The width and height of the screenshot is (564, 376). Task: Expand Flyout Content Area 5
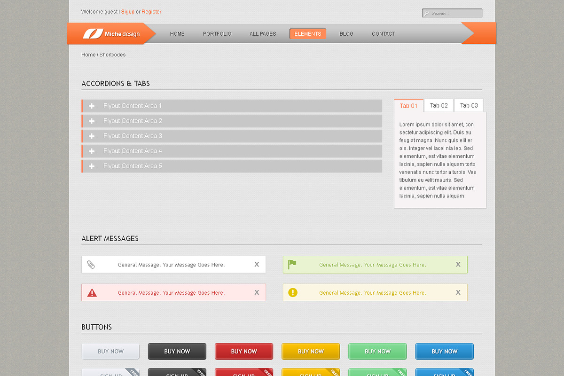232,166
